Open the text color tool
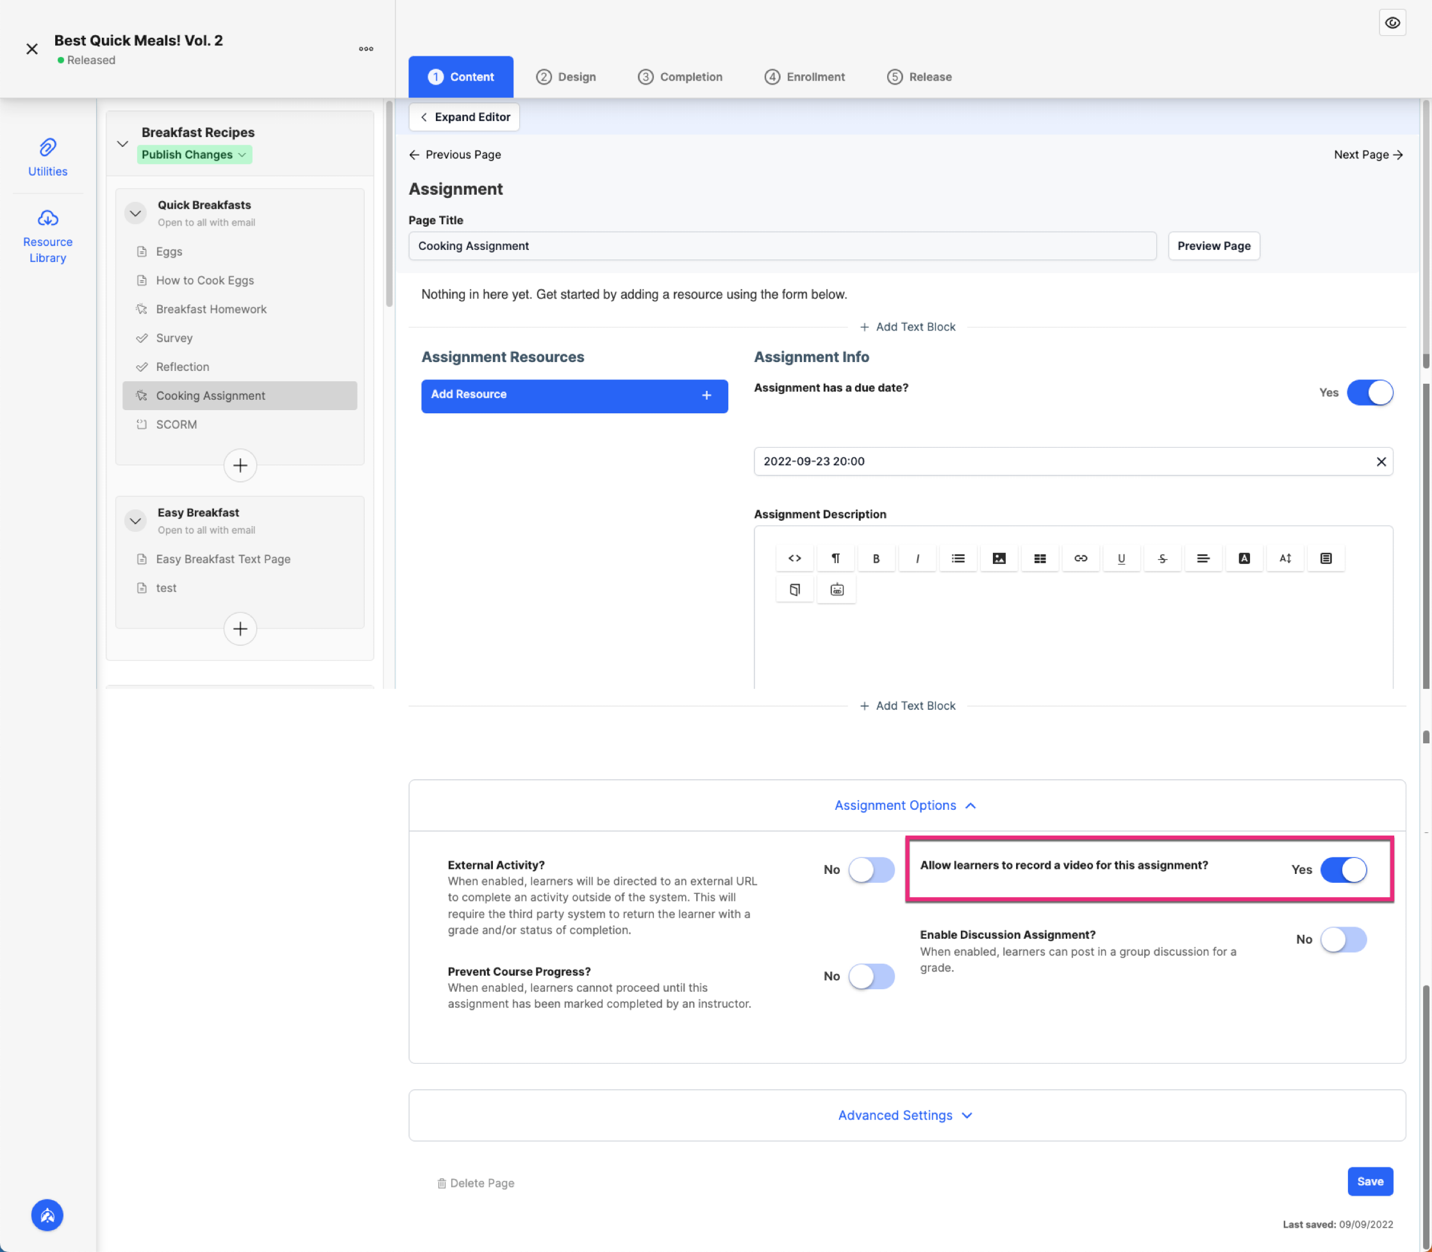This screenshot has width=1432, height=1252. (1244, 558)
